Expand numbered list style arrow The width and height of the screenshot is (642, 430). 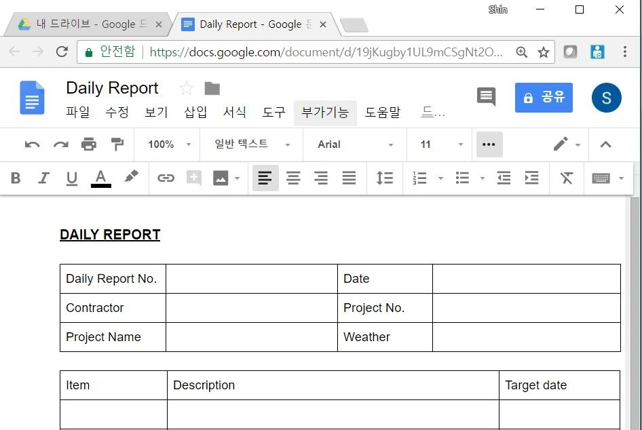pyautogui.click(x=440, y=178)
